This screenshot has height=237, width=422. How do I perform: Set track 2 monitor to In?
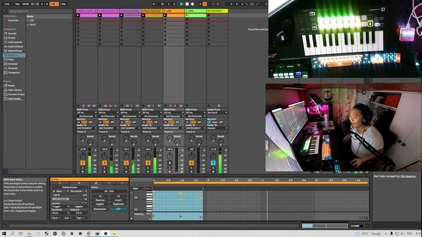(x=100, y=122)
